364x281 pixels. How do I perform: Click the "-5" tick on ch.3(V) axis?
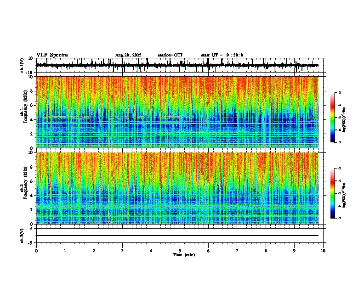(31, 243)
